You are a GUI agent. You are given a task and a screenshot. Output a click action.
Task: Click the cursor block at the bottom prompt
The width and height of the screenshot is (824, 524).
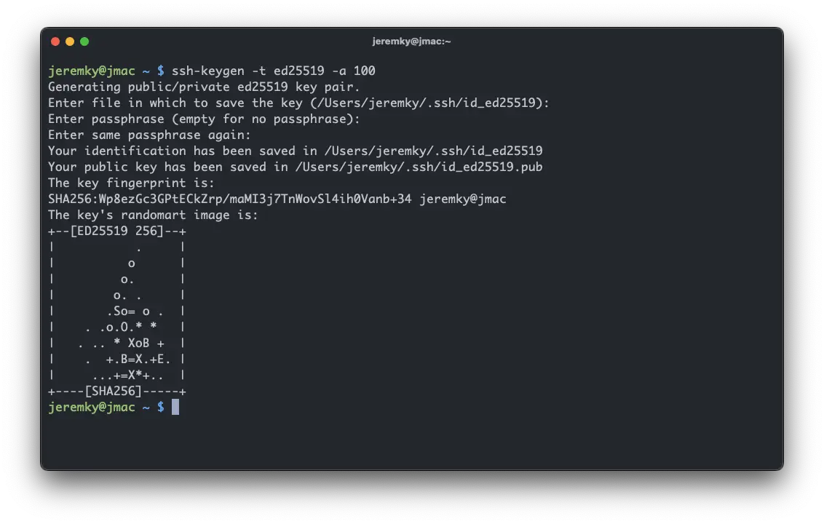[175, 407]
